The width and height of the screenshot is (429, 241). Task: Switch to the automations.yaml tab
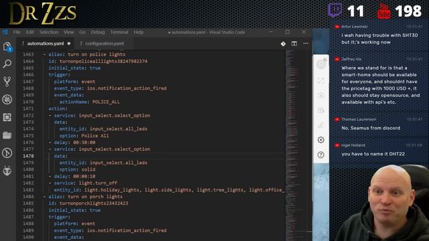pos(46,44)
